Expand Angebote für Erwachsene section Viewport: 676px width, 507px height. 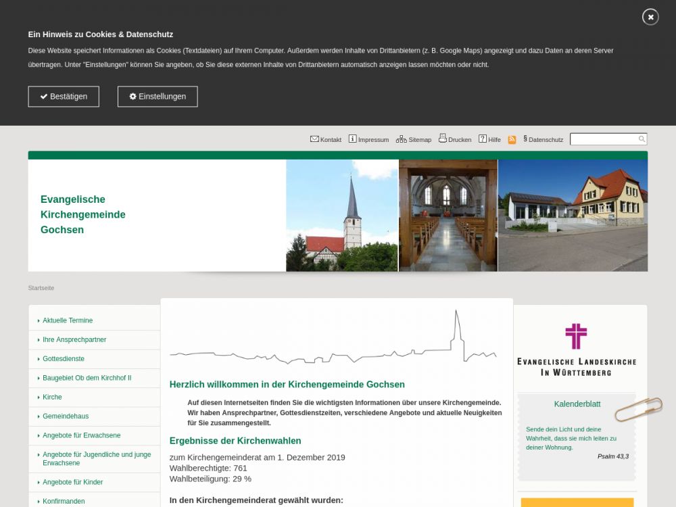point(82,435)
